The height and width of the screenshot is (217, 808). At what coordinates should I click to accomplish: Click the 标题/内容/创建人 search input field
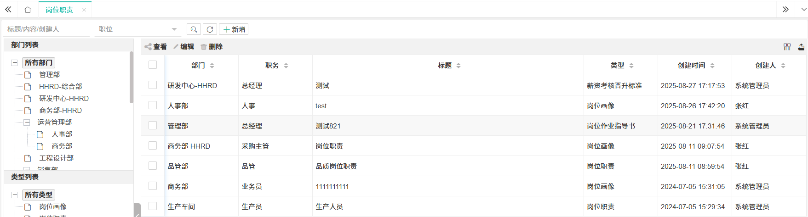(x=47, y=29)
